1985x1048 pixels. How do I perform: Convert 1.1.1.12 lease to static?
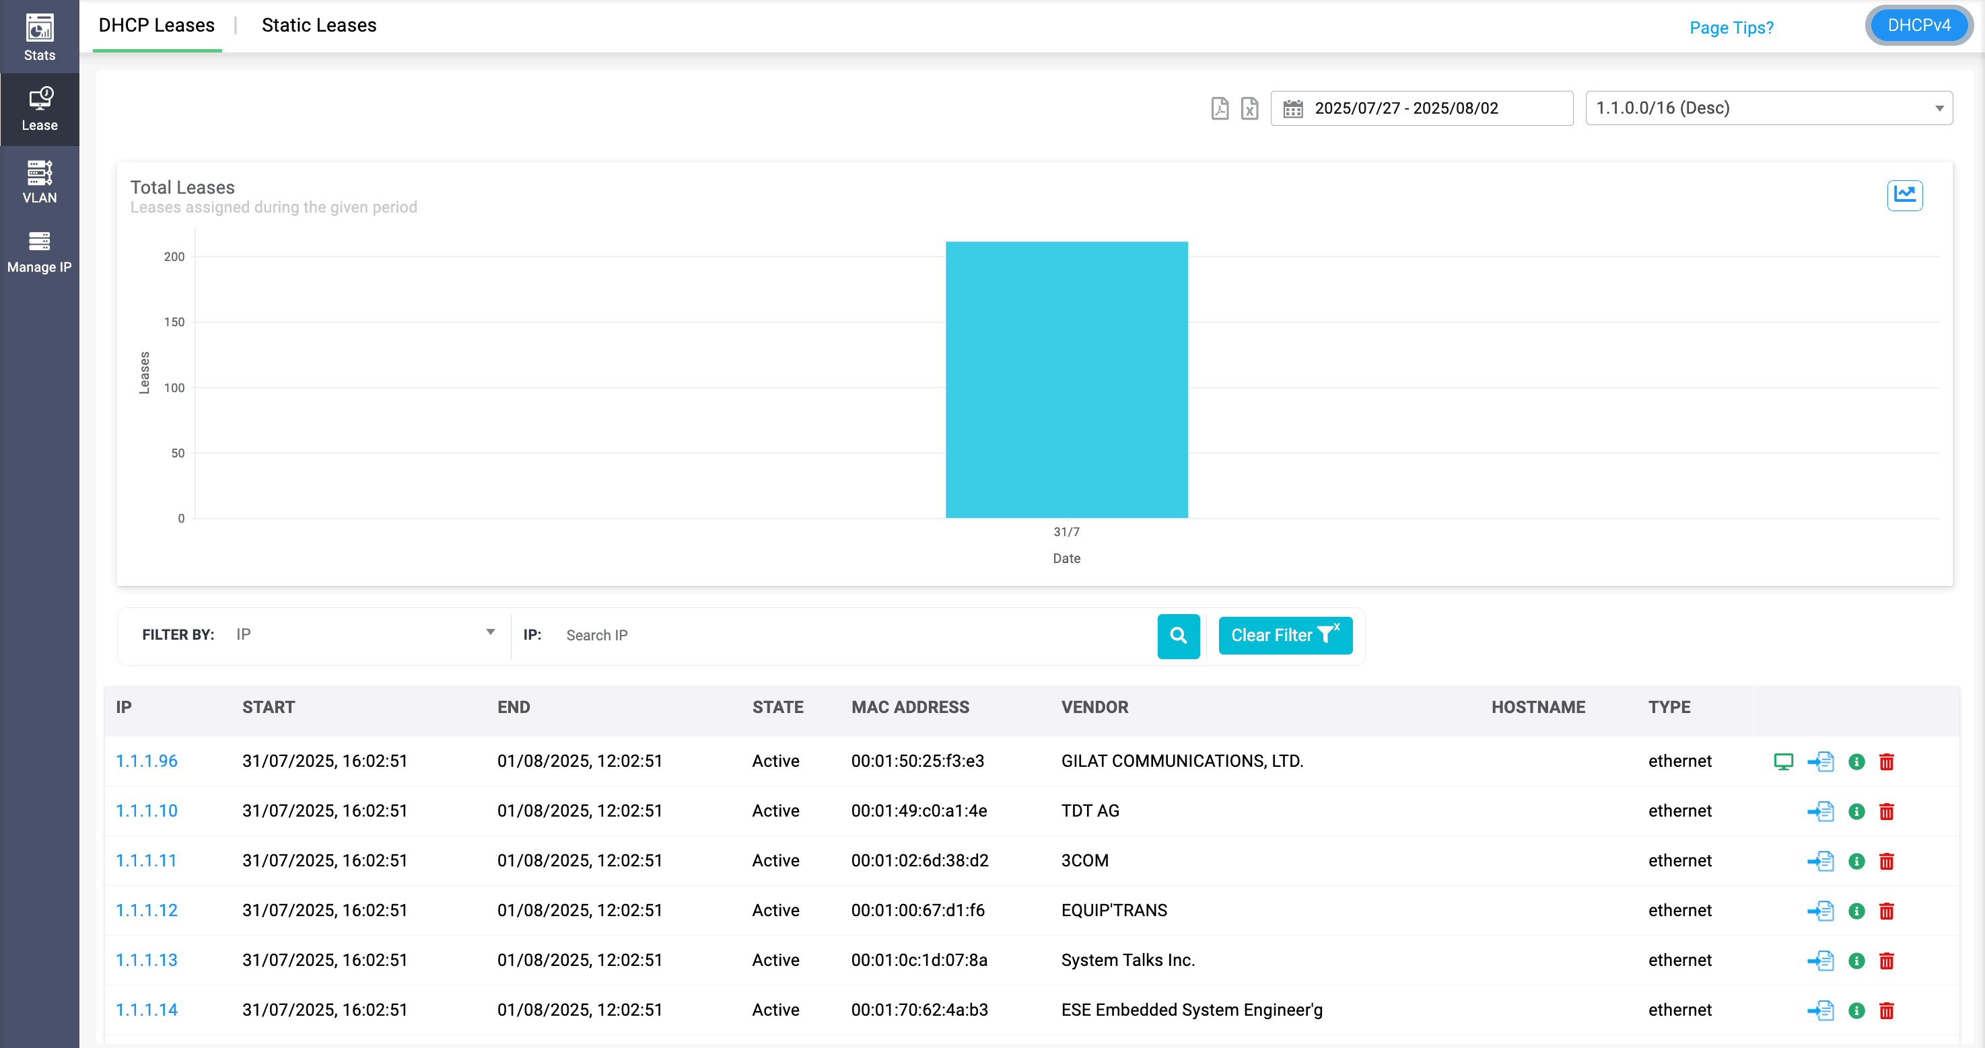tap(1820, 911)
